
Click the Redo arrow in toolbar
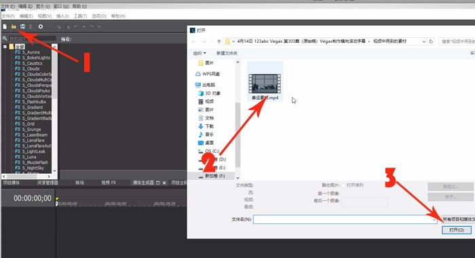[91, 26]
